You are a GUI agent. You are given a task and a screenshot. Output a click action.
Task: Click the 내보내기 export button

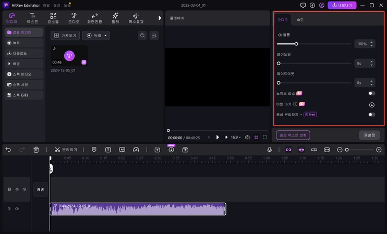point(342,5)
